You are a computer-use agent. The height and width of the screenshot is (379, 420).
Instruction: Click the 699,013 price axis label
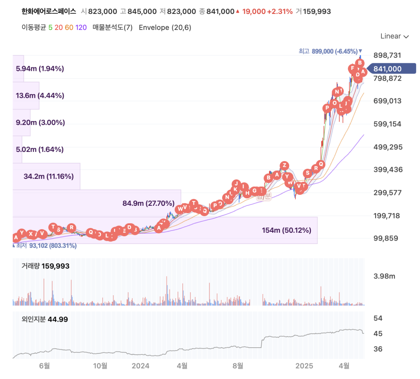(x=387, y=101)
